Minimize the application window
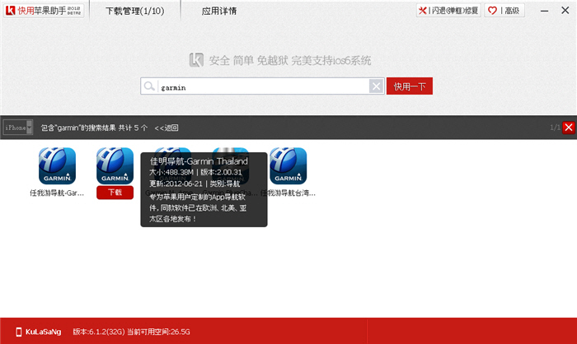 pos(544,11)
